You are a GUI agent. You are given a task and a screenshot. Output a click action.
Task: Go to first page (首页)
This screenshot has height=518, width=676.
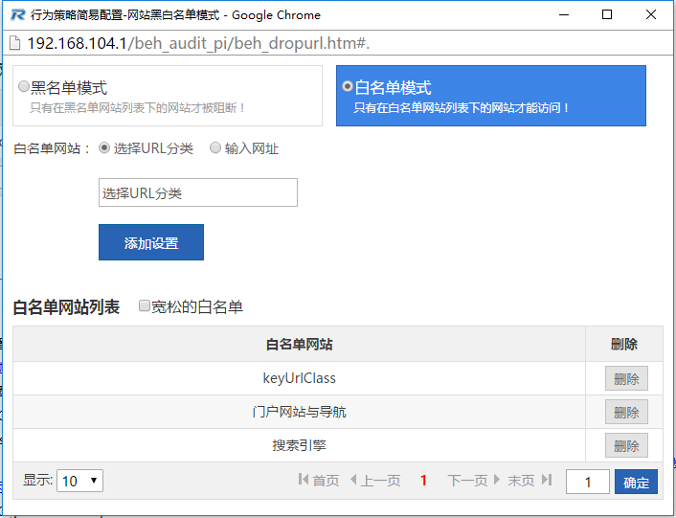pos(319,481)
